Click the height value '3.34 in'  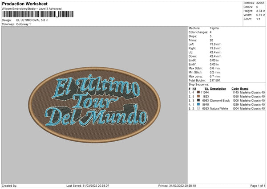pyautogui.click(x=260, y=11)
